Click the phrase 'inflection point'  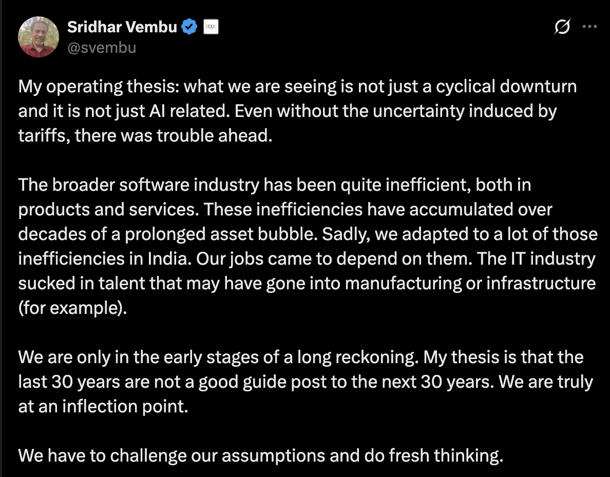[124, 406]
